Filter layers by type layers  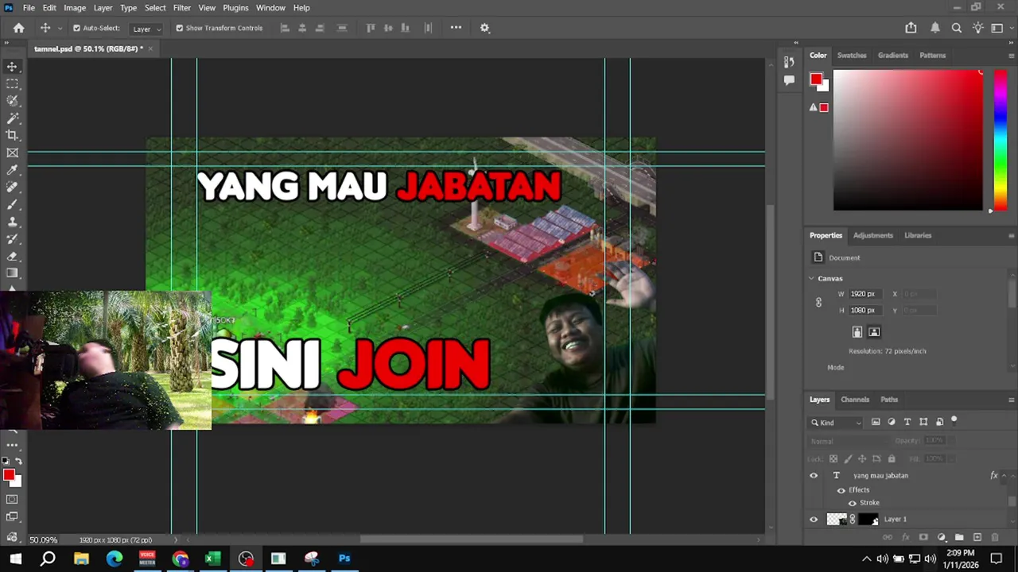(x=907, y=422)
